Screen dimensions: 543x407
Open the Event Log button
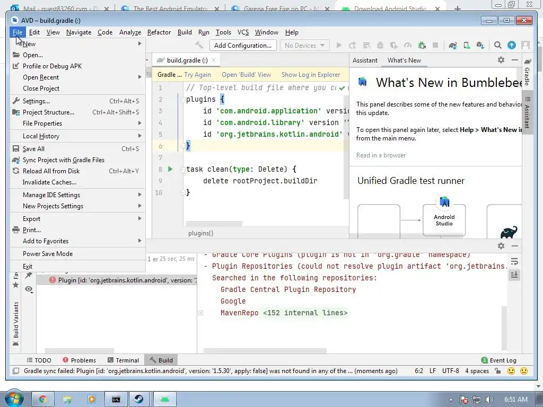tap(498, 360)
